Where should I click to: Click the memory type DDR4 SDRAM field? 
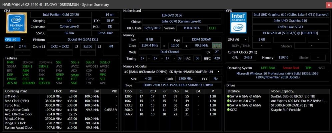coord(202,40)
